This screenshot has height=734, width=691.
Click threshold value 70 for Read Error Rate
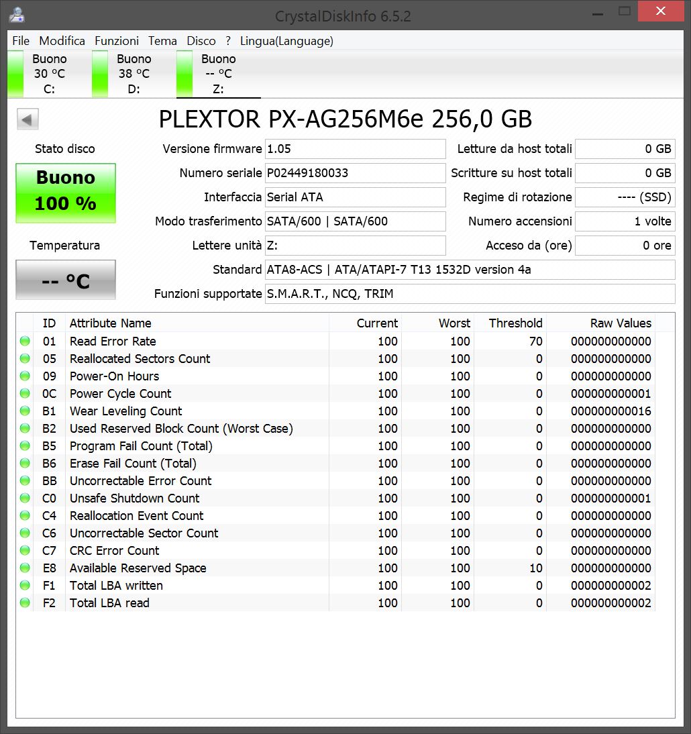[535, 342]
